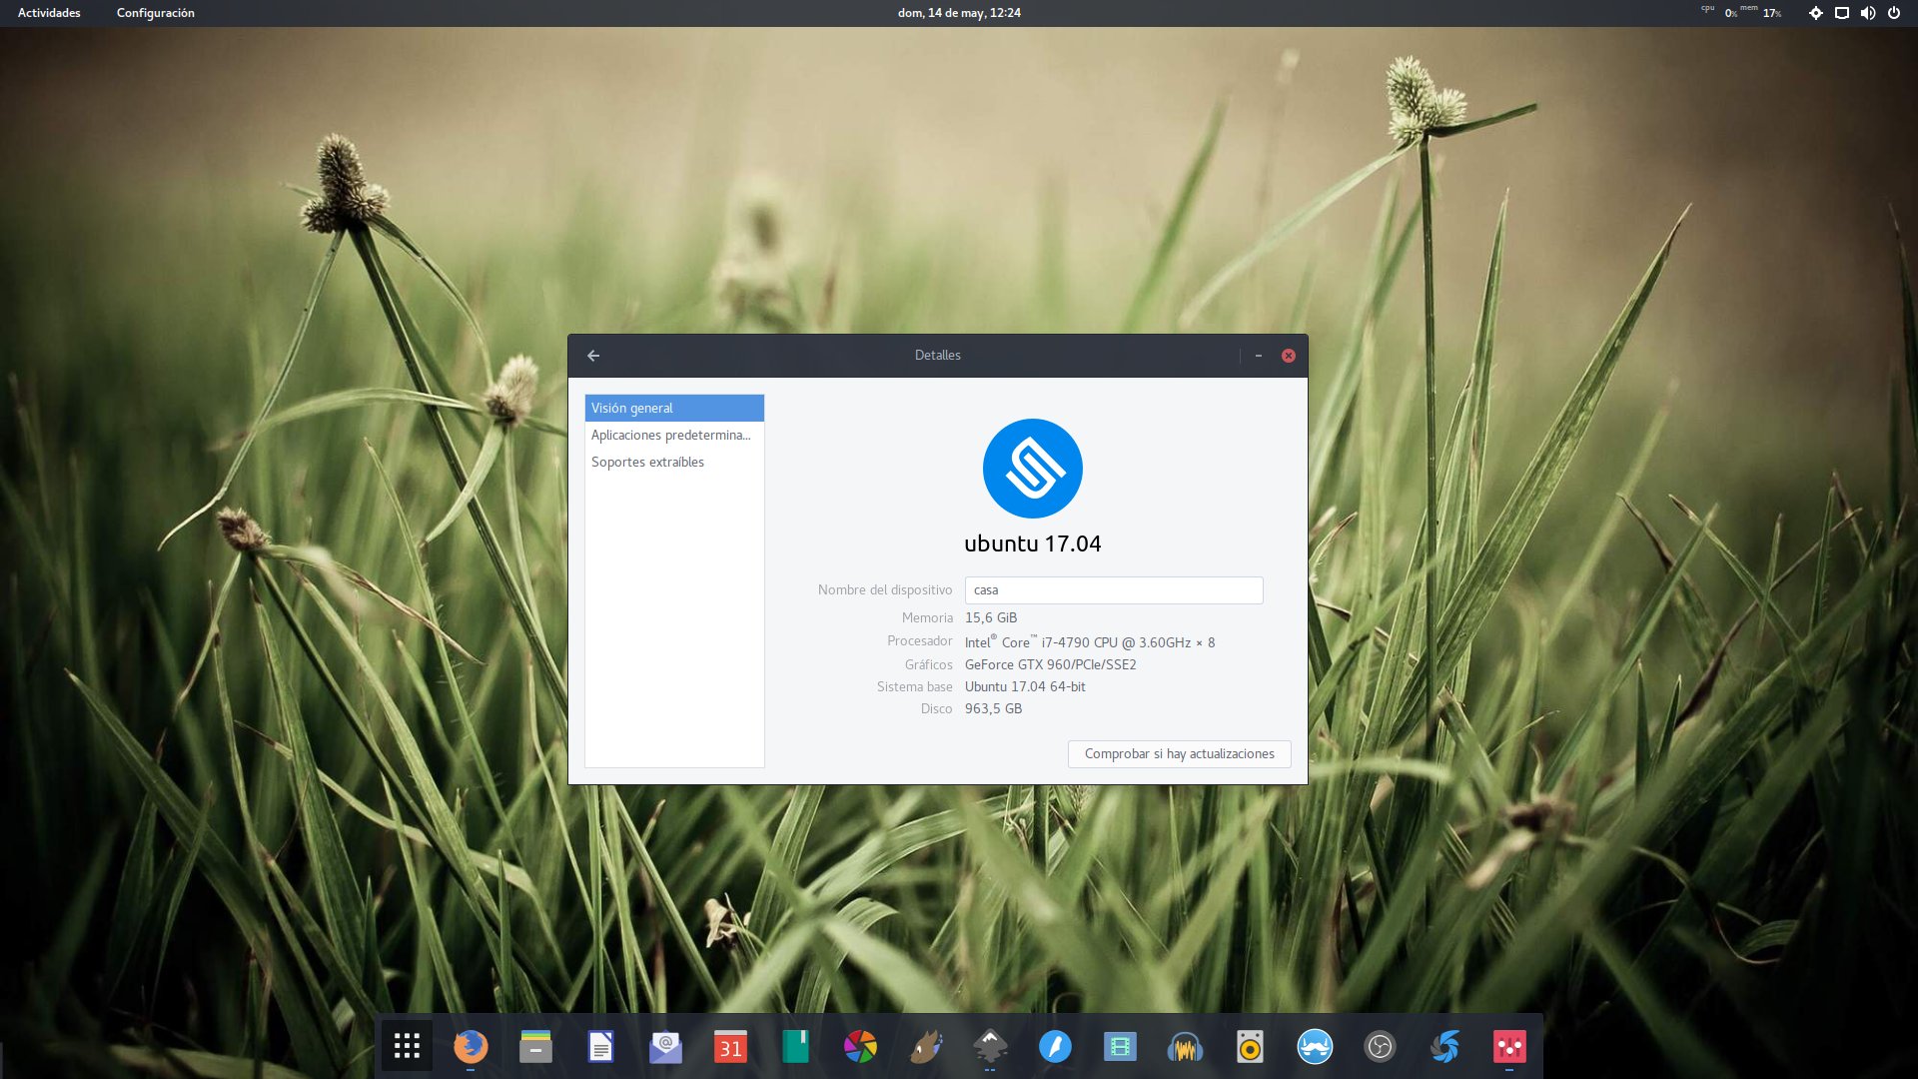This screenshot has height=1079, width=1918.
Task: Switch to Aplicaciones predeterminadas
Action: tap(674, 435)
